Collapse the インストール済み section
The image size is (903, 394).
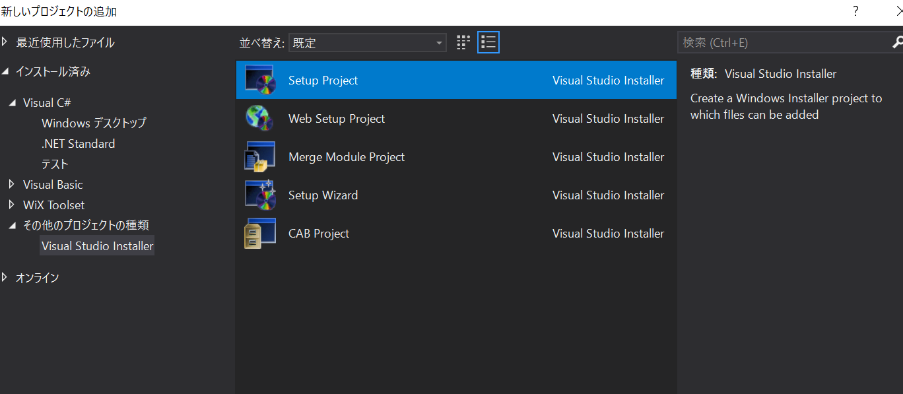coord(5,72)
